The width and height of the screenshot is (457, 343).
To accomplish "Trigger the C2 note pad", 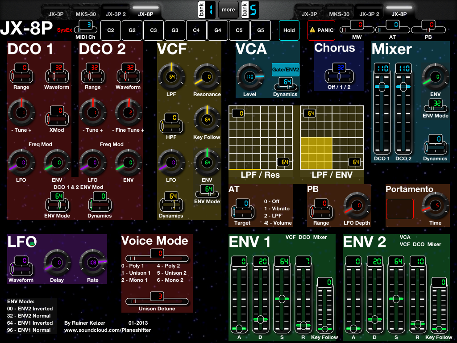I will point(111,30).
